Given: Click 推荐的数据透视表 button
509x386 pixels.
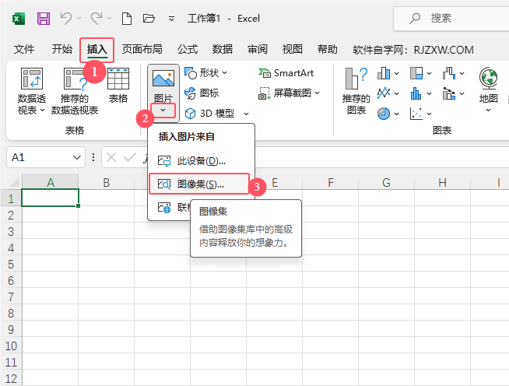Looking at the screenshot, I should [x=75, y=91].
